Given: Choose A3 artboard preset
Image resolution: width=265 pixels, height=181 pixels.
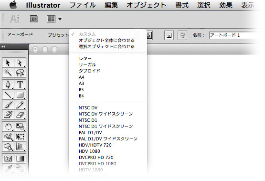Looking at the screenshot, I should coord(108,84).
